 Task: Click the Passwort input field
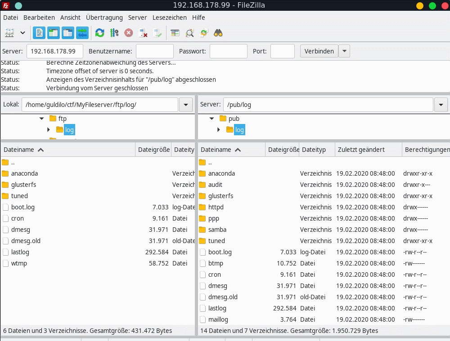[229, 51]
